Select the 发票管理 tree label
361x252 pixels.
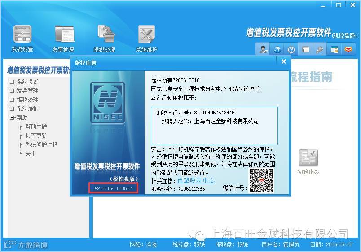click(28, 91)
